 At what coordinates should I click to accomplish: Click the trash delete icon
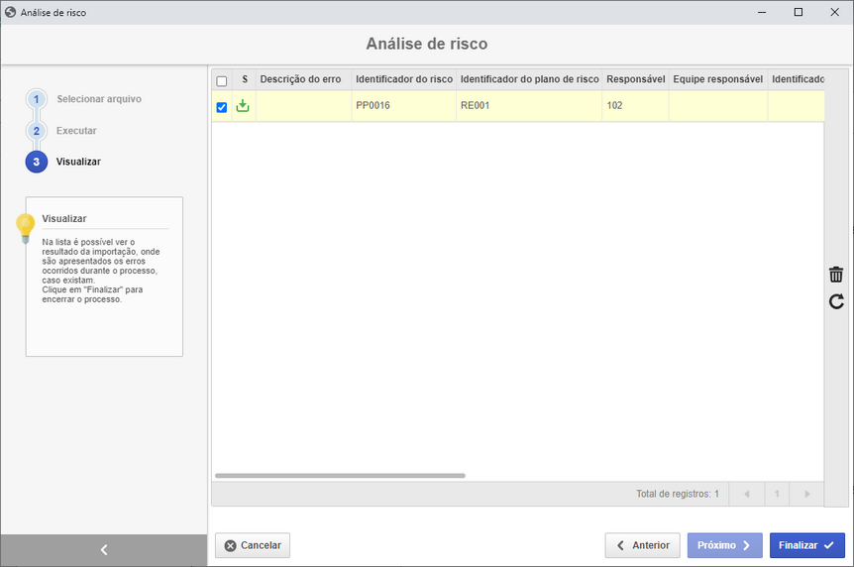coord(836,275)
